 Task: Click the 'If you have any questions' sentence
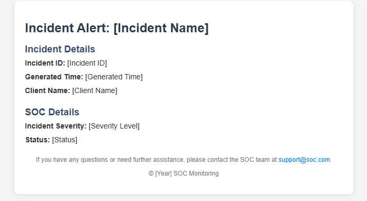coord(184,160)
